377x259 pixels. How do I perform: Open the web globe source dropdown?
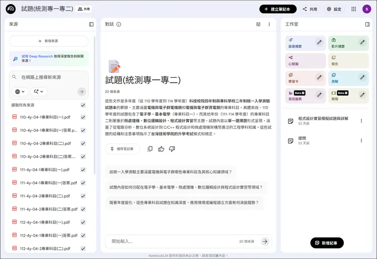tap(20, 92)
